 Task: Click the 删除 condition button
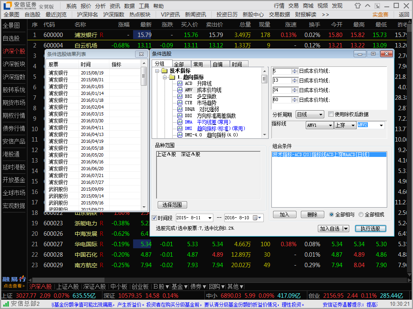(x=313, y=215)
